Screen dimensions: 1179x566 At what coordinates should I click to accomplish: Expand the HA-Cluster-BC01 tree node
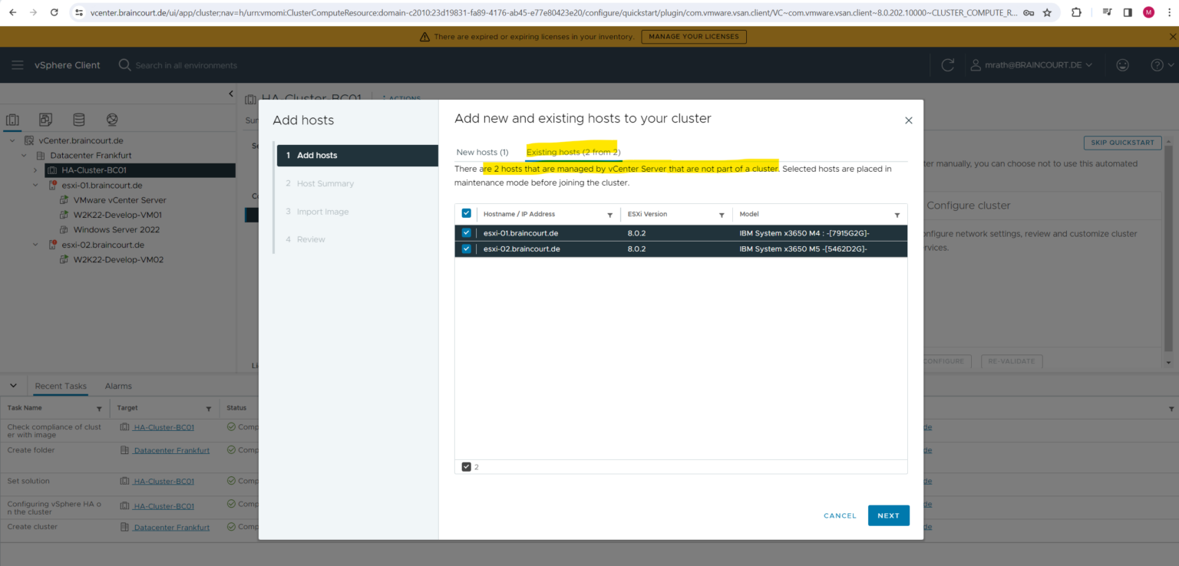[35, 170]
